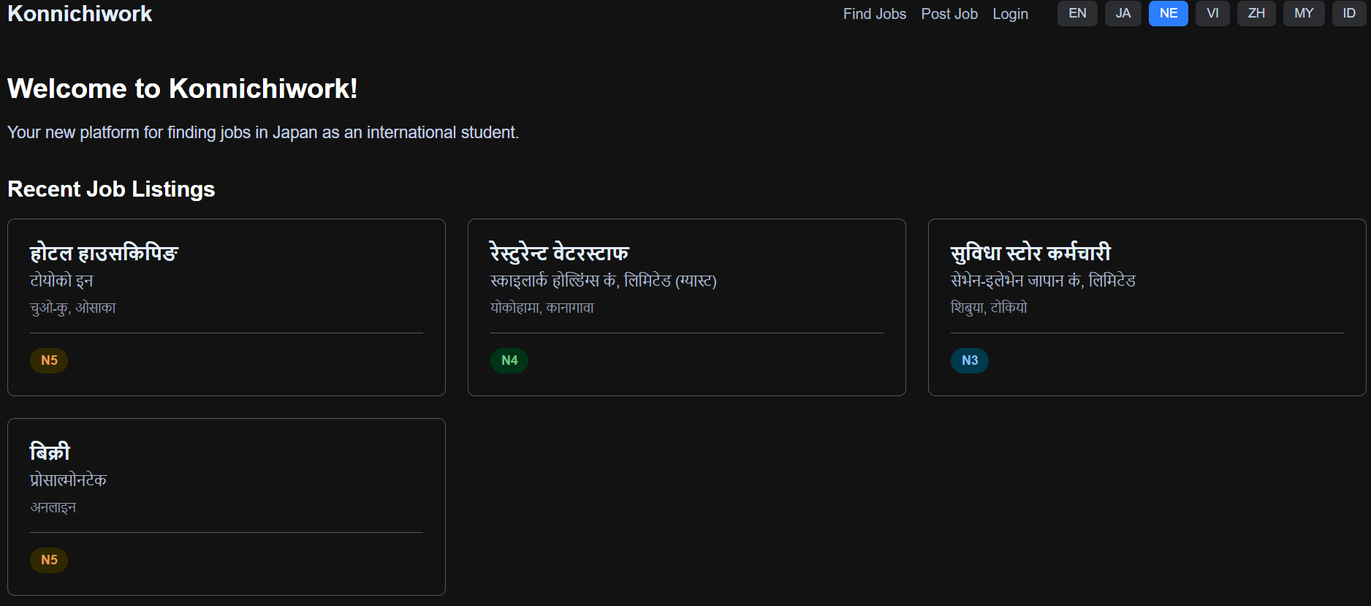The width and height of the screenshot is (1371, 606).
Task: Click the N3 badge on store job
Action: click(x=969, y=360)
